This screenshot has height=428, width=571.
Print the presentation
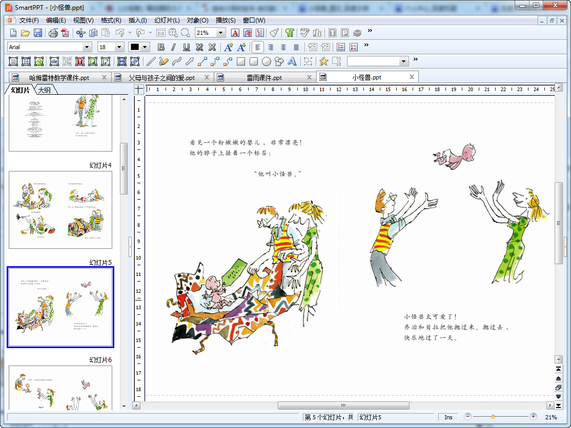click(x=53, y=33)
